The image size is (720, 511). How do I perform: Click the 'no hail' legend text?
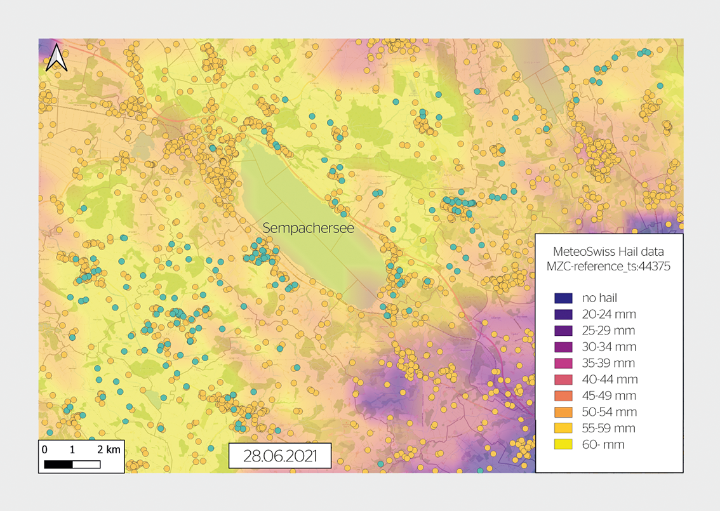(x=599, y=298)
